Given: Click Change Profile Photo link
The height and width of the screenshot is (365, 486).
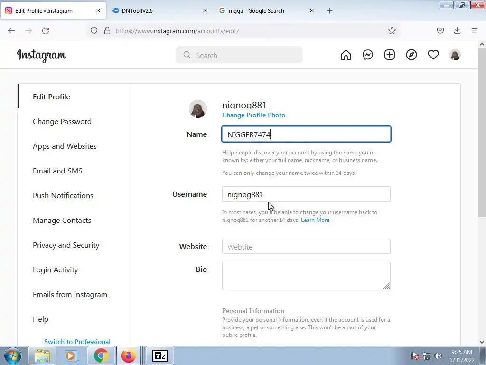Looking at the screenshot, I should (x=253, y=115).
